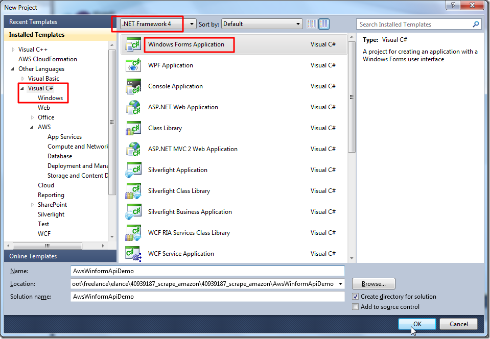Click template list scroll down arrow
This screenshot has width=490, height=339.
[352, 258]
